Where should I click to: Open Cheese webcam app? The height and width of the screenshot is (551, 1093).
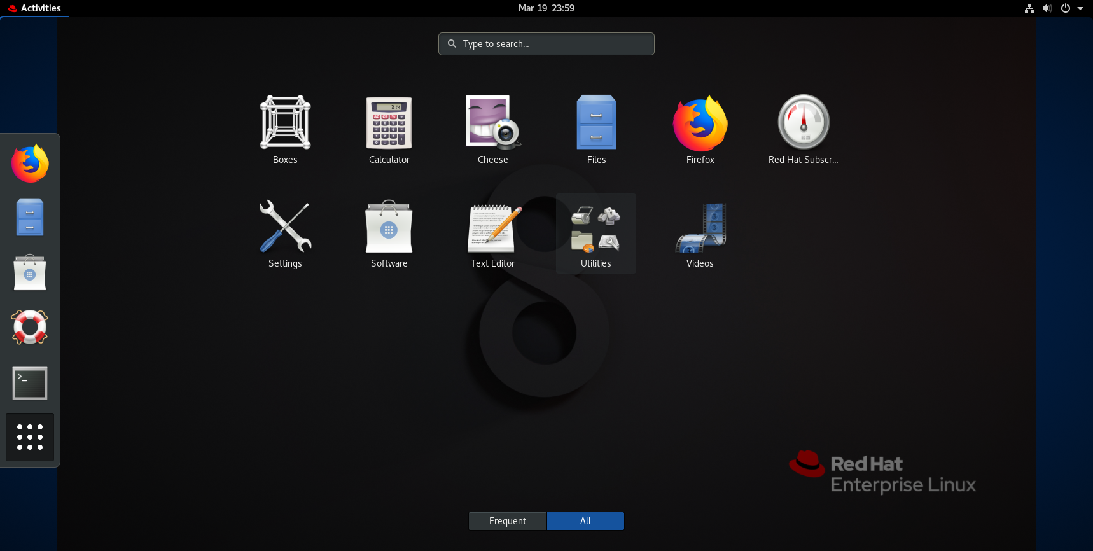click(492, 130)
